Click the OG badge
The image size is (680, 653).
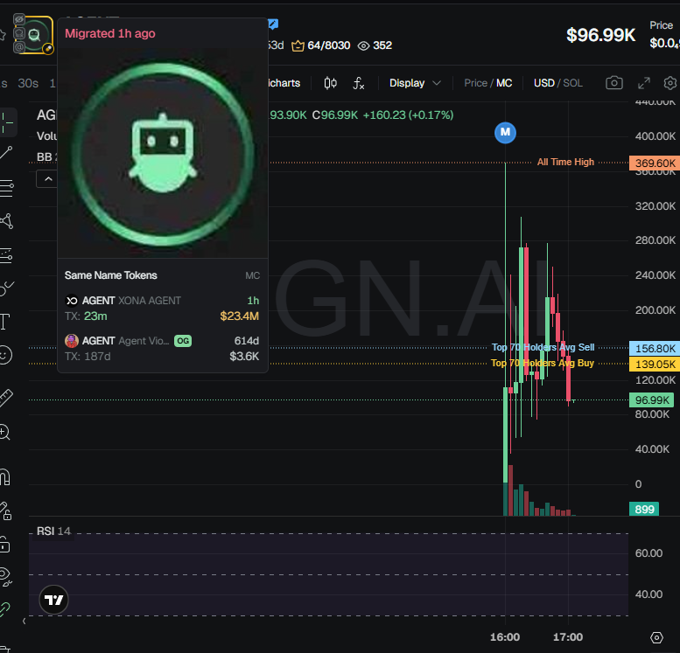point(183,341)
